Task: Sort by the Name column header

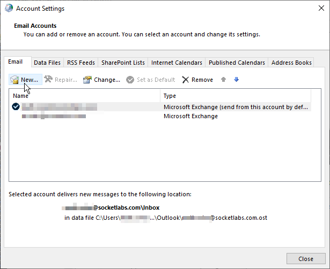Action: coord(84,96)
